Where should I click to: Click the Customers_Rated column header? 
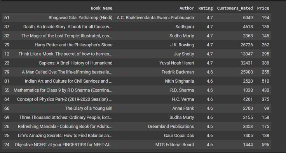coord(235,8)
